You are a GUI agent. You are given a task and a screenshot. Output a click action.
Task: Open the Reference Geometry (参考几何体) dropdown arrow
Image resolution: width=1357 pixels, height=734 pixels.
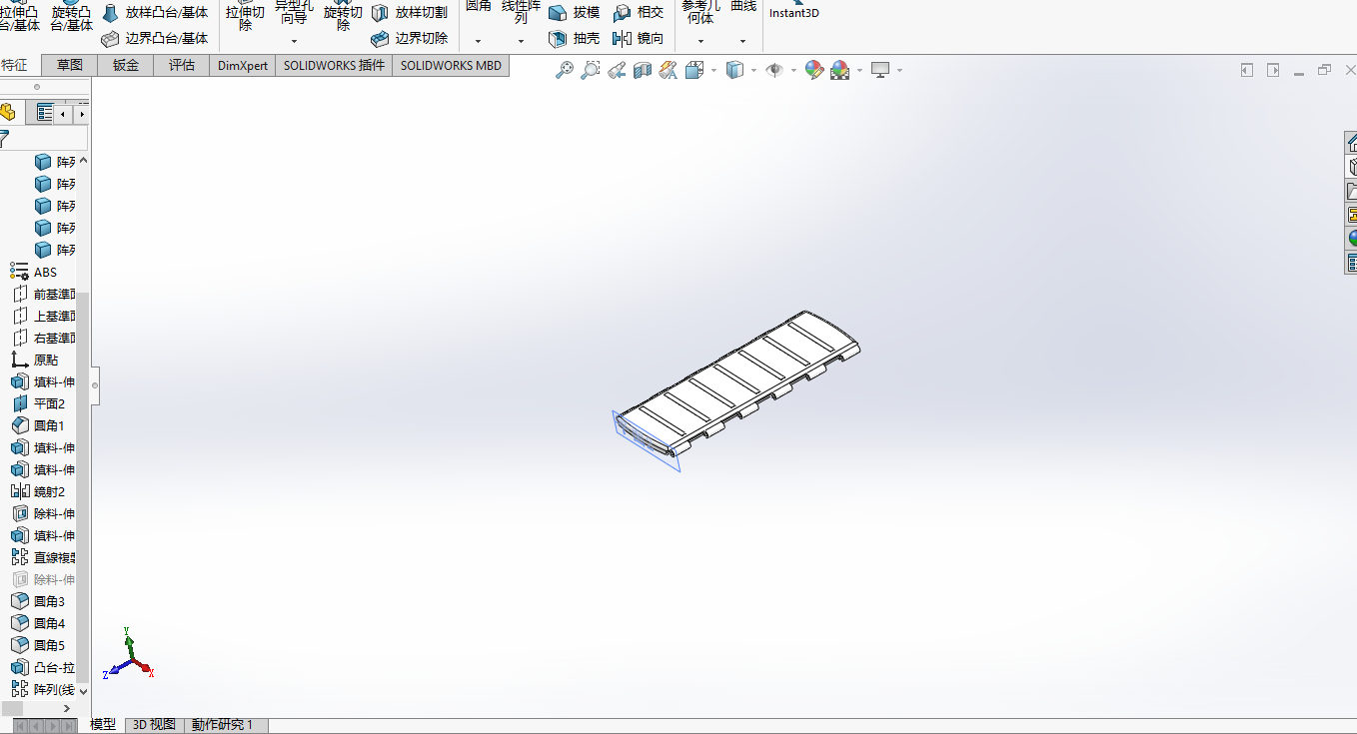tap(700, 41)
